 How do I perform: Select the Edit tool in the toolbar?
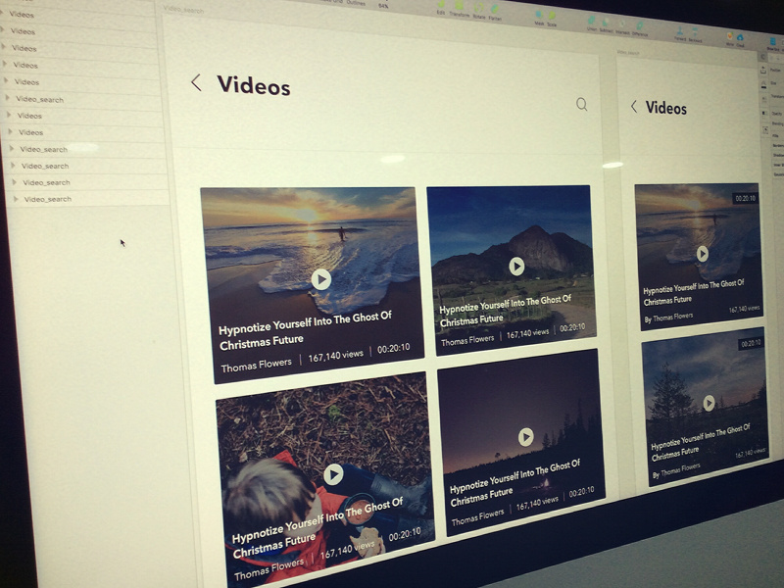pos(441,5)
